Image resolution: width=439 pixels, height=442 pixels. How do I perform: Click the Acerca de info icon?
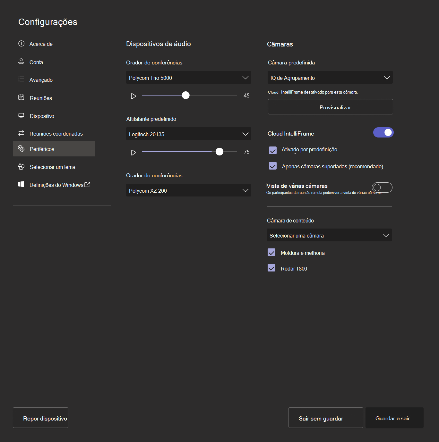point(21,44)
